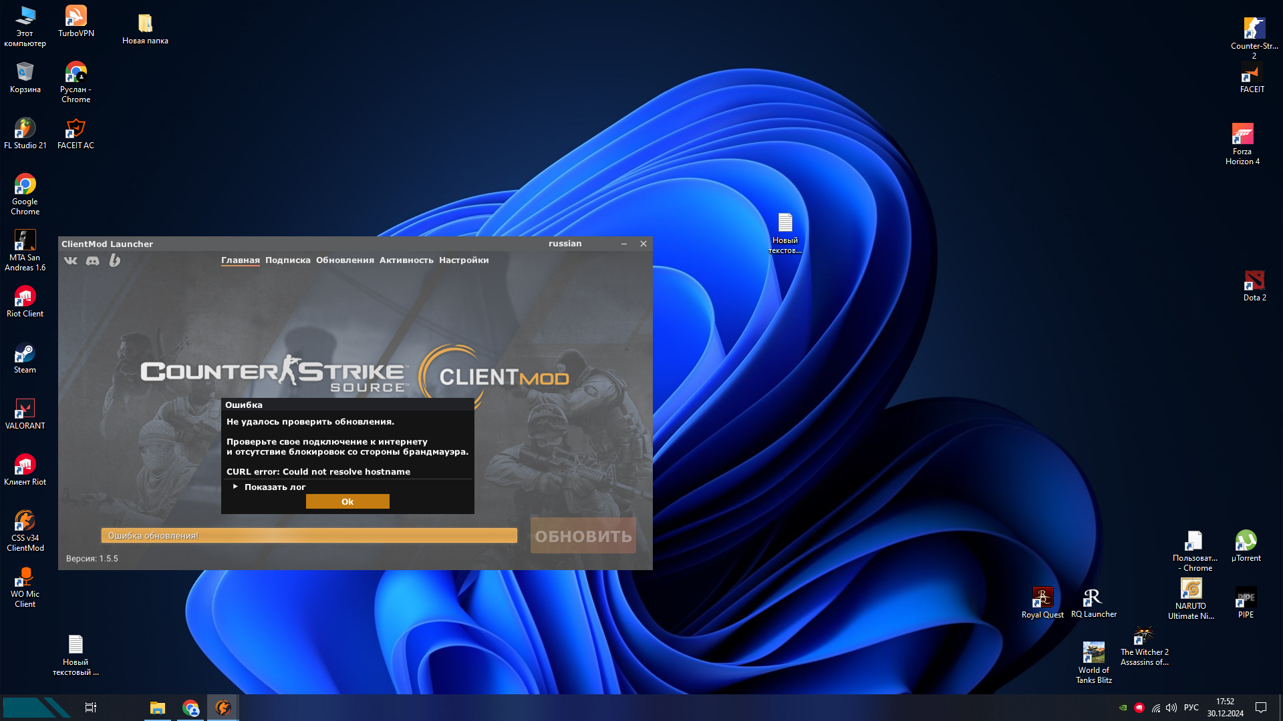Image resolution: width=1283 pixels, height=721 pixels.
Task: Open the russian language selector
Action: (x=565, y=244)
